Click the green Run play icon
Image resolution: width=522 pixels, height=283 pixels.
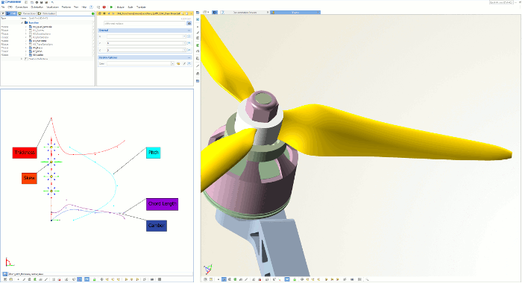click(112, 7)
